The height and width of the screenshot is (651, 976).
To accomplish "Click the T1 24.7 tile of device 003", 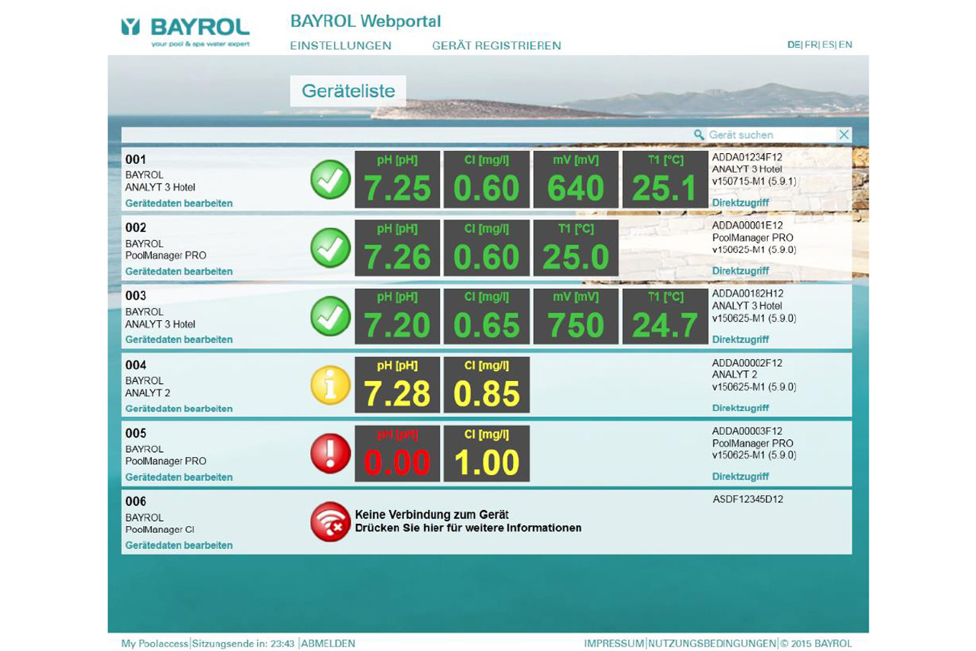I will (x=665, y=316).
